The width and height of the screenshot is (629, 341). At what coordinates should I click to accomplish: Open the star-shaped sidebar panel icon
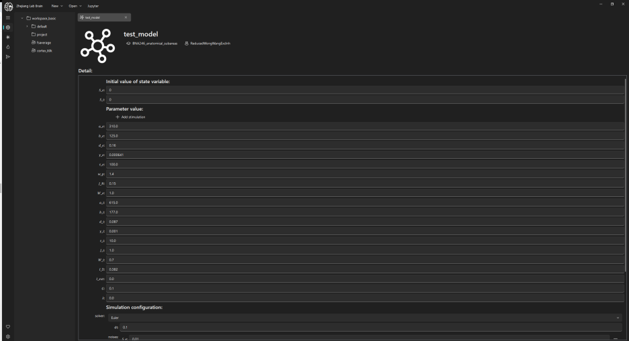click(7, 38)
